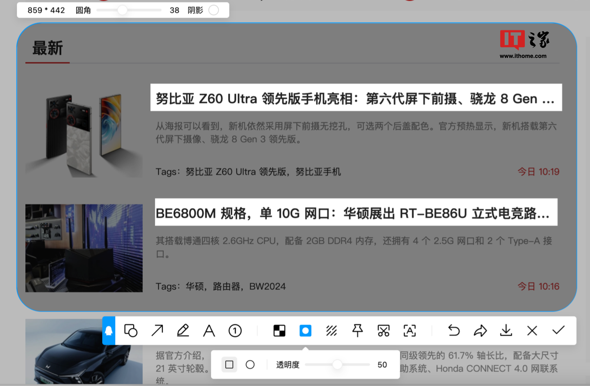Undo the last annotation
590x386 pixels.
(x=453, y=331)
